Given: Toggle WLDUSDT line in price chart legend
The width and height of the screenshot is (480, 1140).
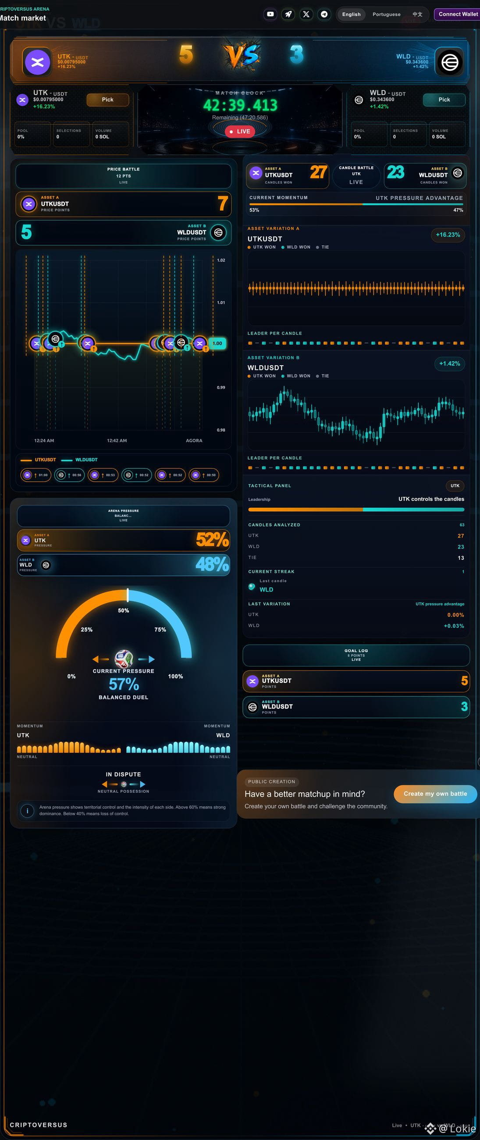Looking at the screenshot, I should pos(79,460).
